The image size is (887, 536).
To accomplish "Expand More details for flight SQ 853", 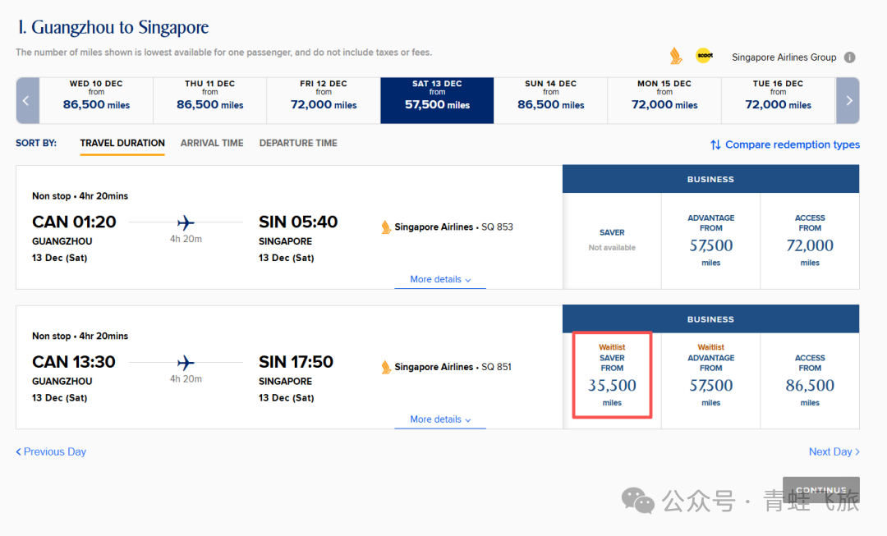I will [x=440, y=279].
